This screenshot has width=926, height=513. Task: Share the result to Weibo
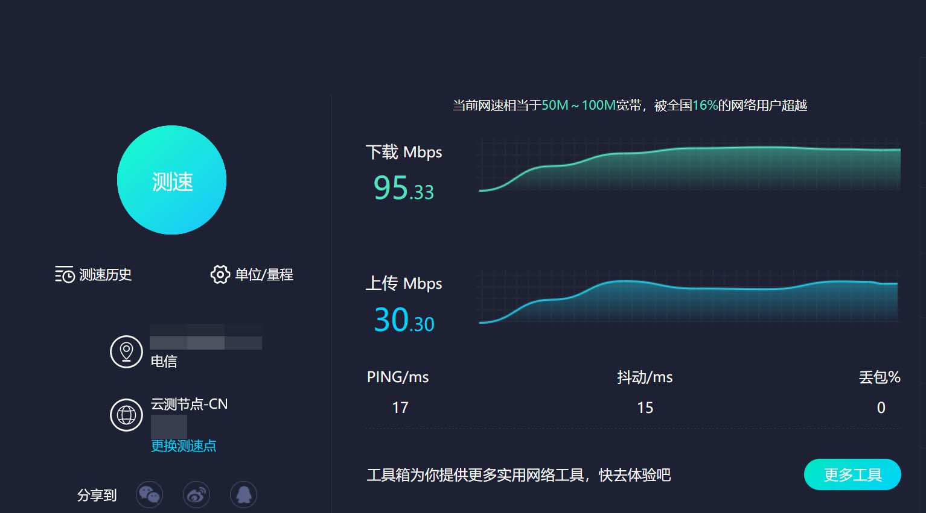(196, 495)
